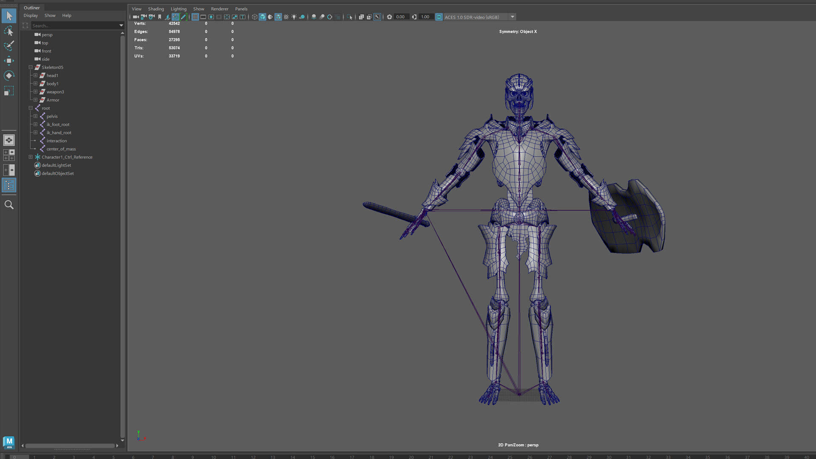Choose the Move tool
Viewport: 816px width, 459px height.
[9, 61]
